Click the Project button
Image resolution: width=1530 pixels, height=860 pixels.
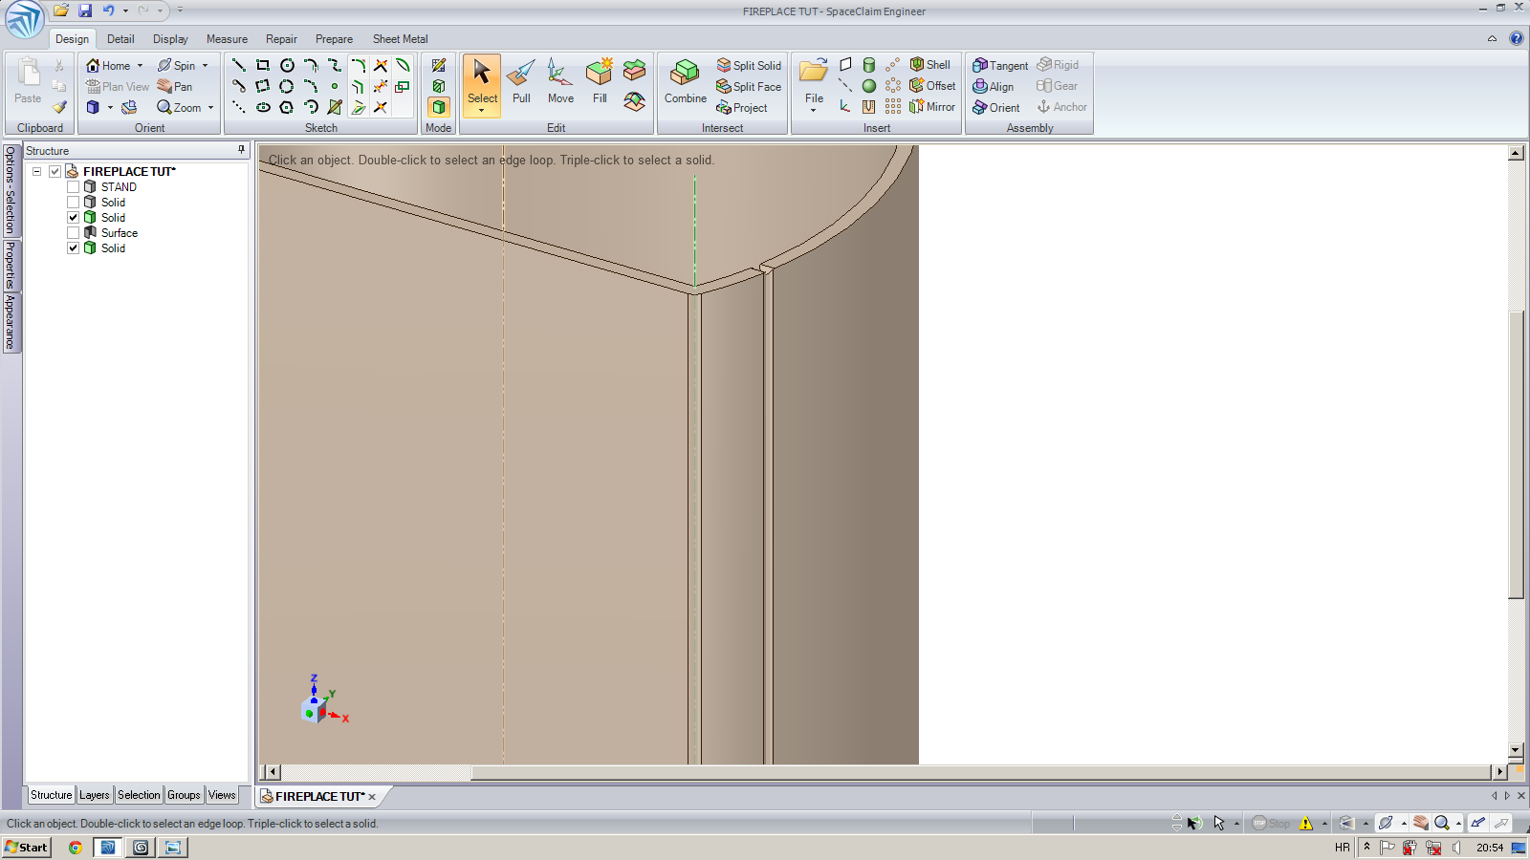click(742, 107)
